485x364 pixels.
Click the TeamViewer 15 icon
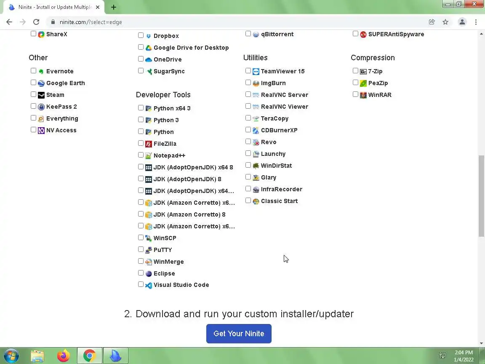pos(256,72)
